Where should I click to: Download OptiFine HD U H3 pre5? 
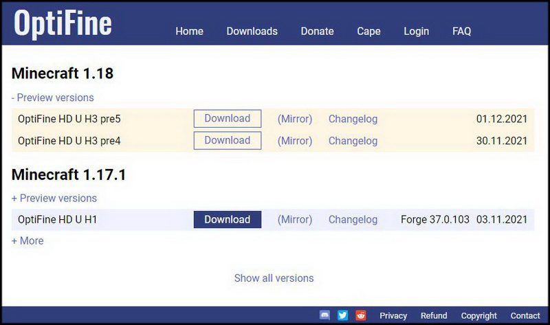tap(228, 118)
